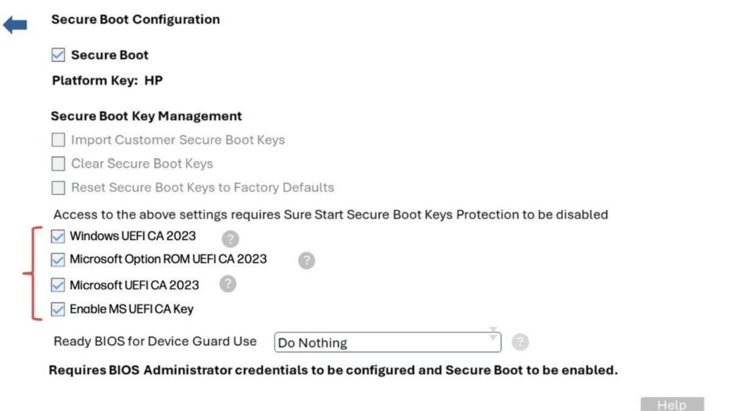This screenshot has width=732, height=411.
Task: Uncheck Microsoft Option ROM UEFI CA 2023
Action: click(58, 260)
